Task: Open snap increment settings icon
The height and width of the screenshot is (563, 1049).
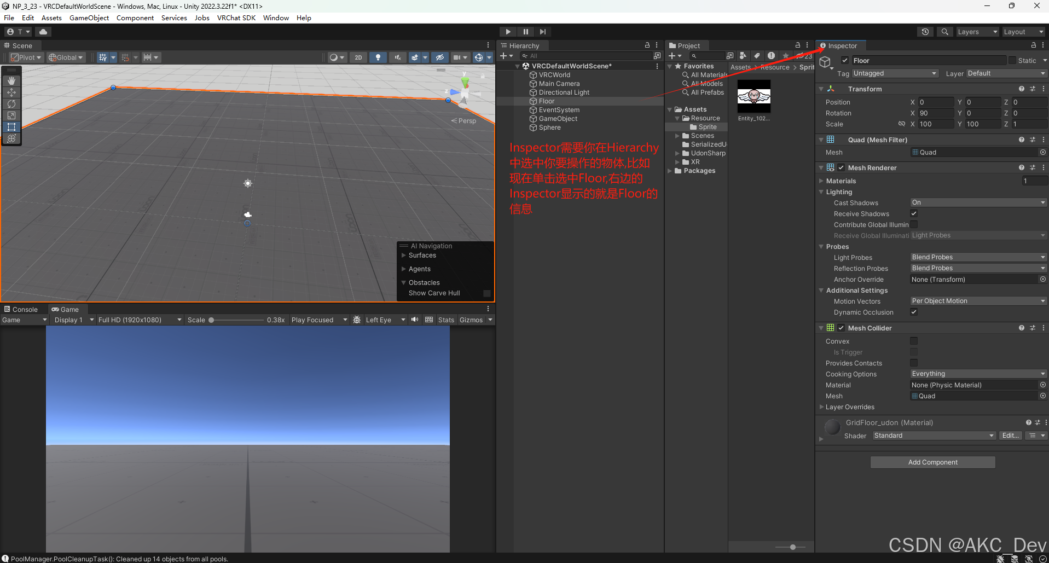Action: [147, 57]
